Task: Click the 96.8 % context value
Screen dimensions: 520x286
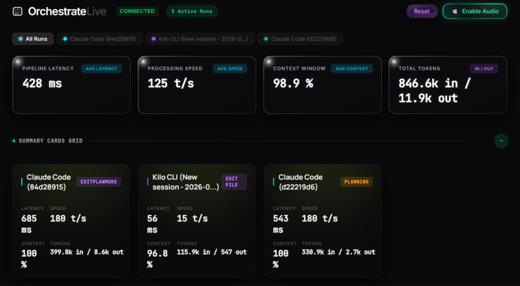Action: coord(157,259)
